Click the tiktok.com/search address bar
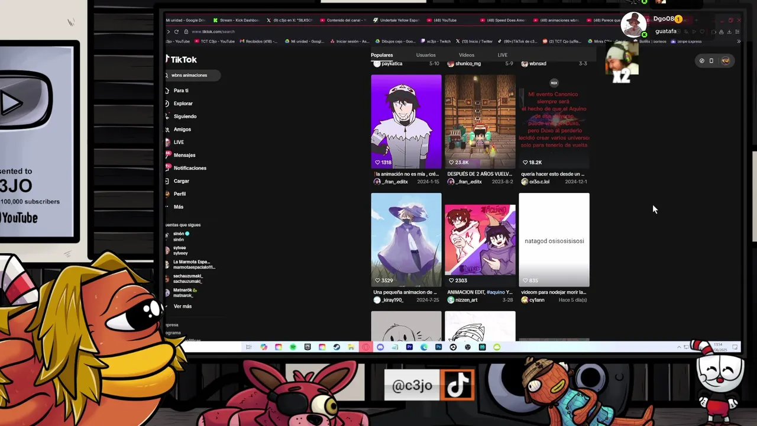The image size is (757, 426). pyautogui.click(x=214, y=31)
